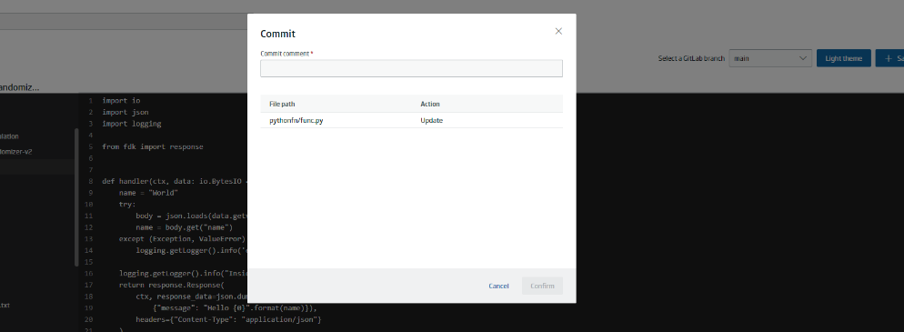This screenshot has height=332, width=904.
Task: Click the Commit comment text field
Action: pyautogui.click(x=411, y=68)
